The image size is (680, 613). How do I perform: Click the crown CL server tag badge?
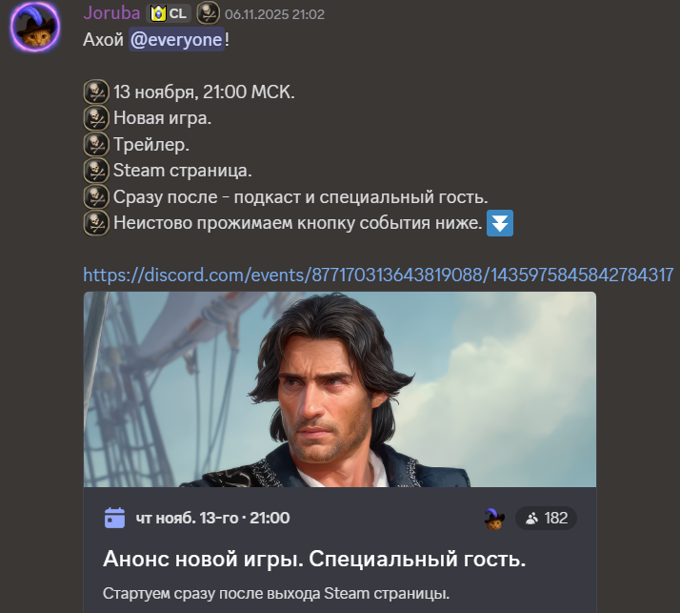[170, 14]
